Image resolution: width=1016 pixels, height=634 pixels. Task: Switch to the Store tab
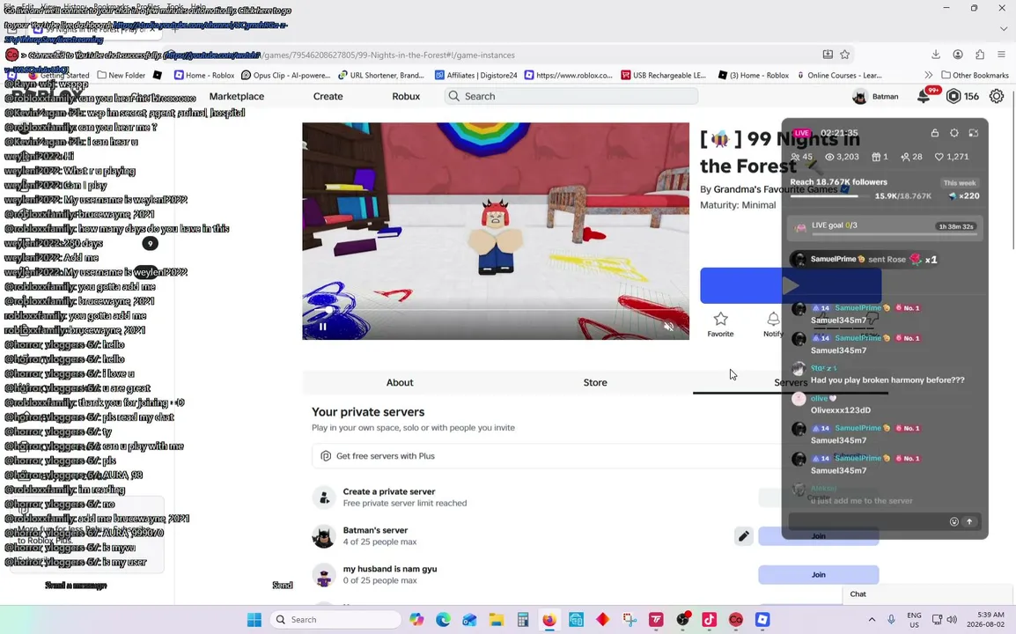tap(595, 382)
